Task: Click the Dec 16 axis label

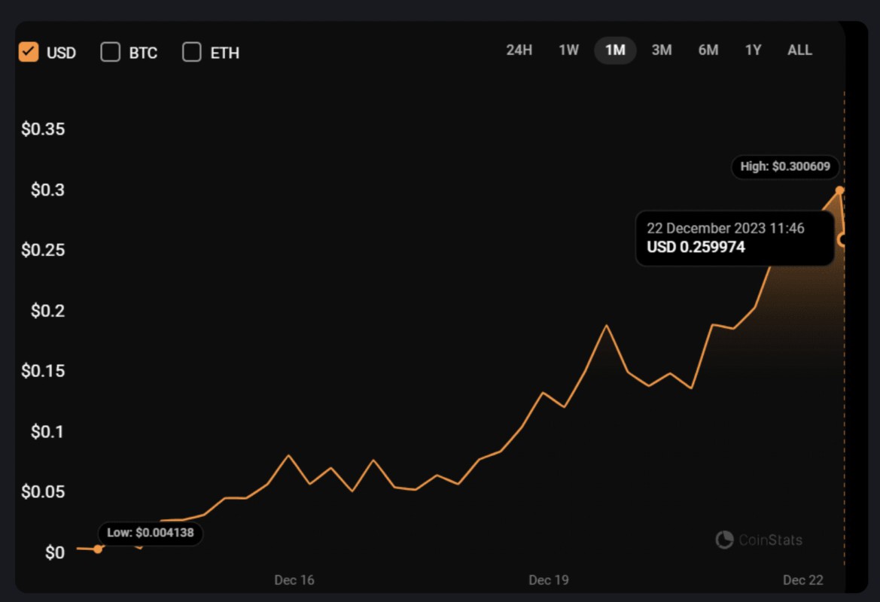Action: coord(294,580)
